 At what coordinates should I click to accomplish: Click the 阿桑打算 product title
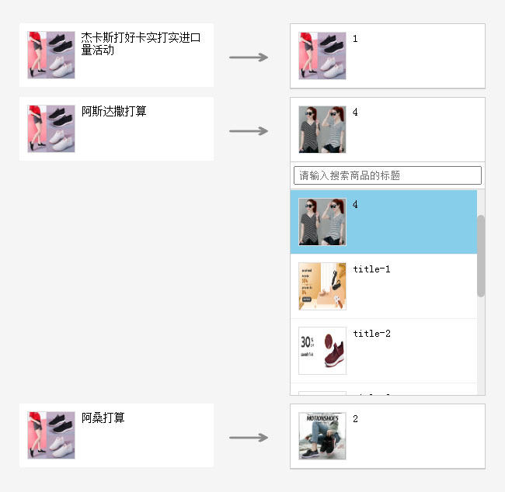tap(103, 418)
